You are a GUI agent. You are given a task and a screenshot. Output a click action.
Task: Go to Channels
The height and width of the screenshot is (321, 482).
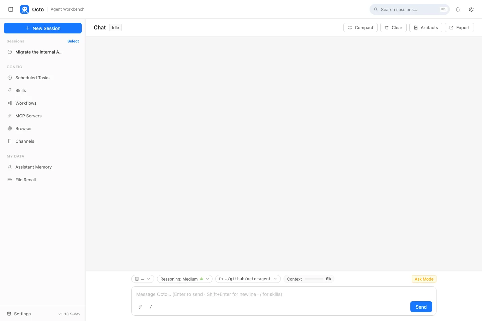(43, 141)
